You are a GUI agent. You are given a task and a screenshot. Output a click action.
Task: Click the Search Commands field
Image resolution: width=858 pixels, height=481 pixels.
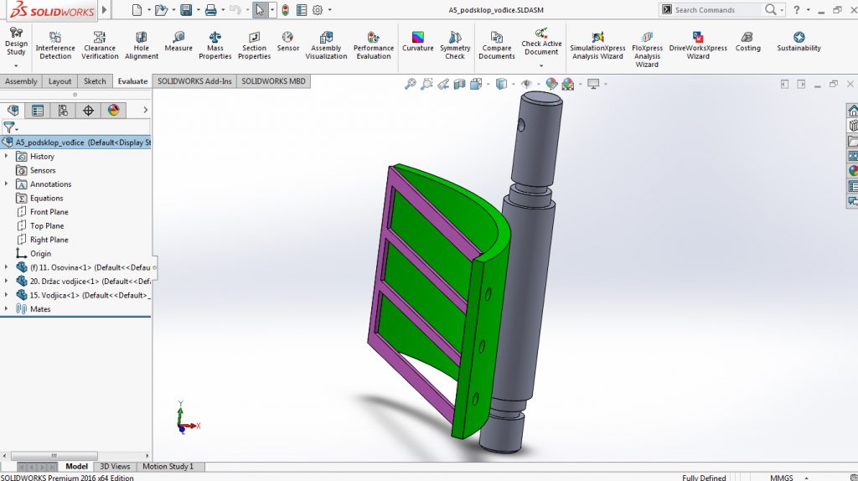pos(716,10)
